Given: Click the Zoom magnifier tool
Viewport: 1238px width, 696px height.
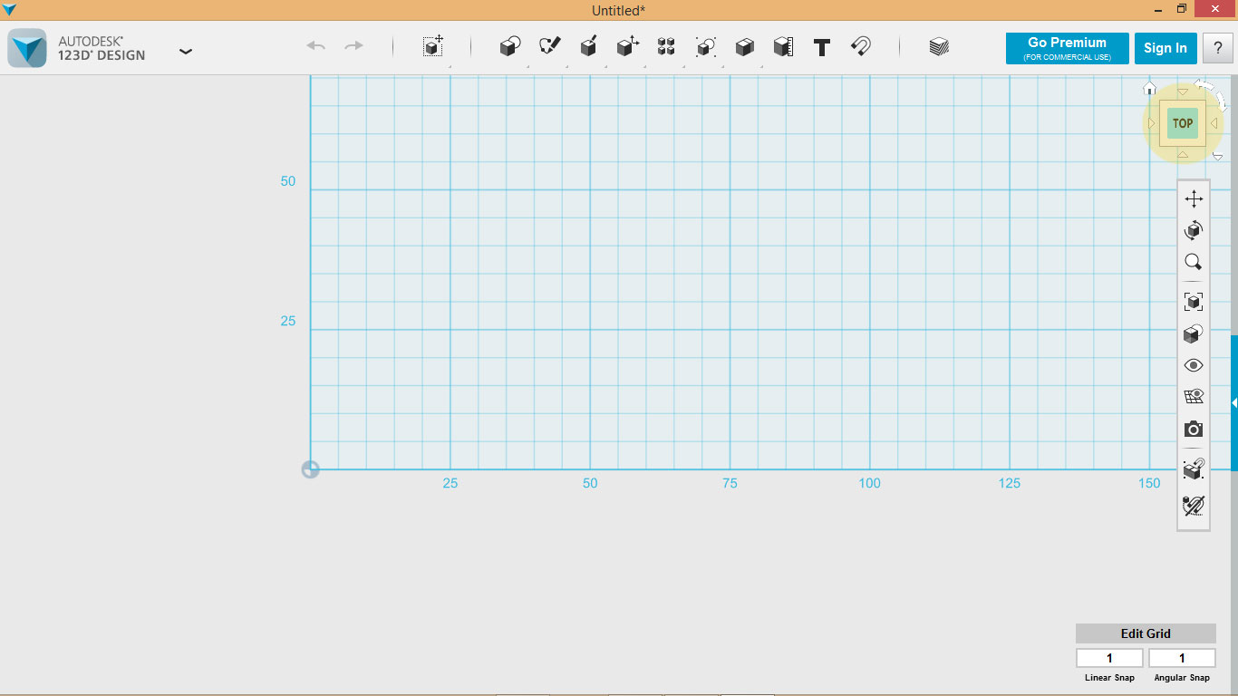Looking at the screenshot, I should 1193,261.
